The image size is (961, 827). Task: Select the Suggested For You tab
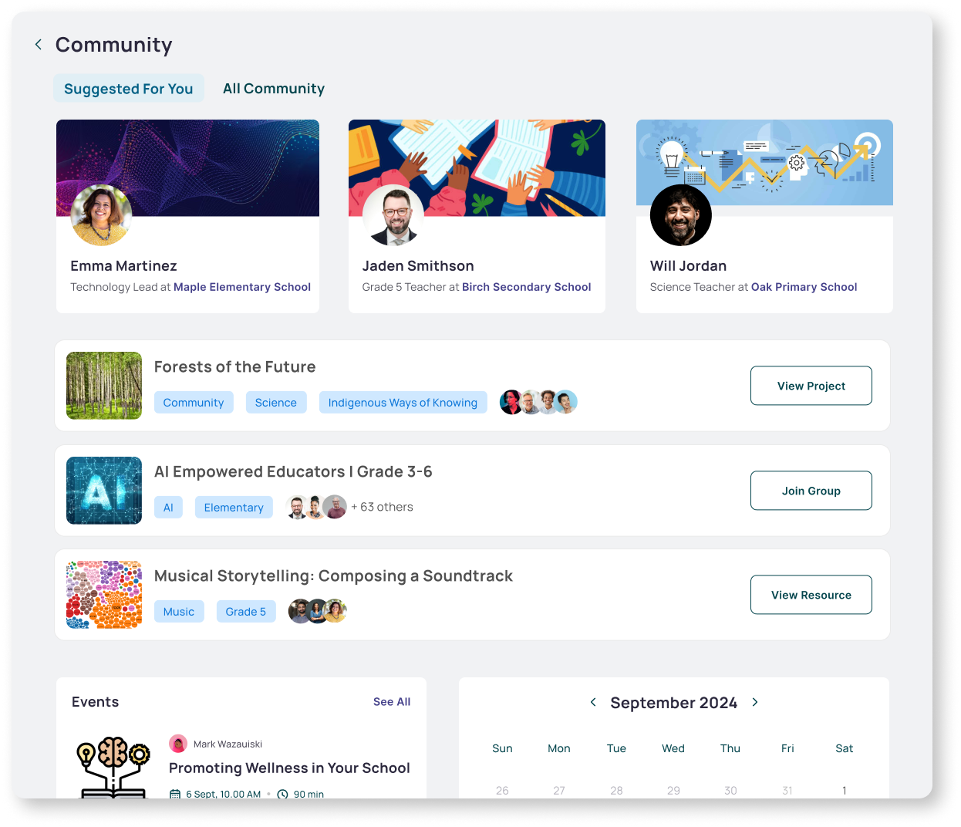coord(128,88)
